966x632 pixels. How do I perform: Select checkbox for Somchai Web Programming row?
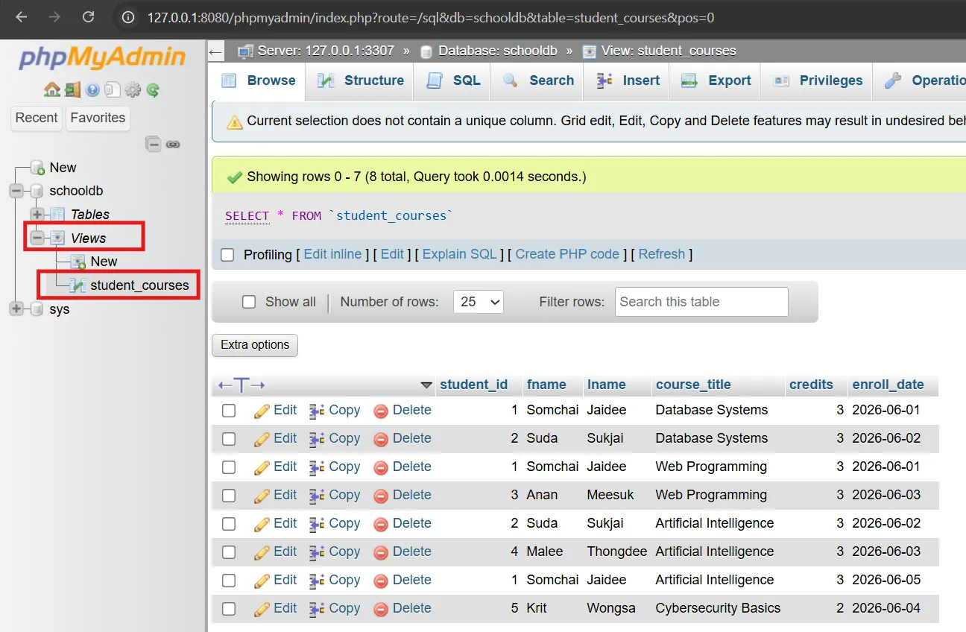229,467
